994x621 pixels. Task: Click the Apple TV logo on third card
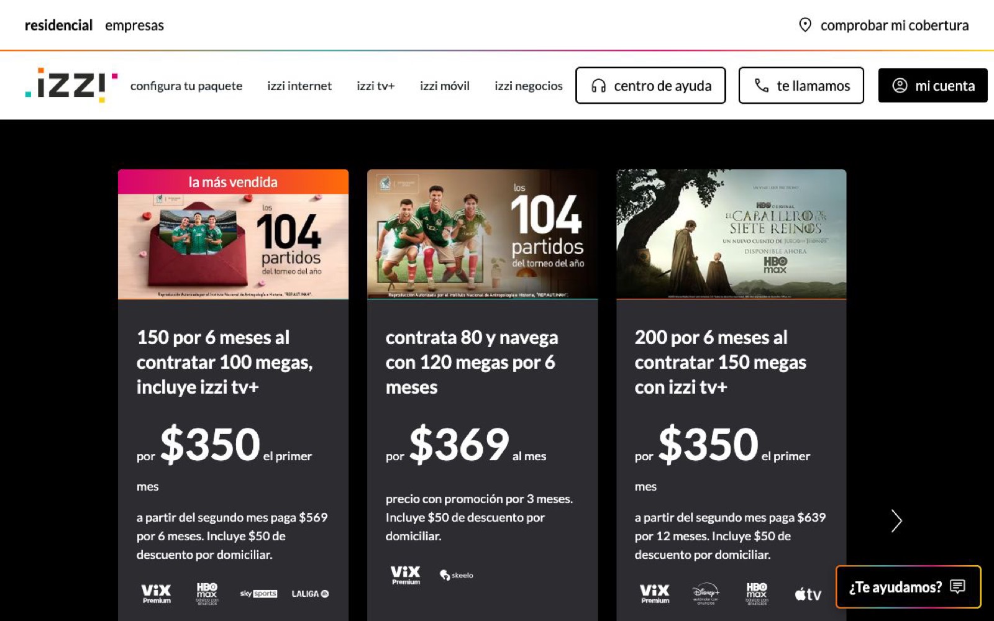coord(808,594)
